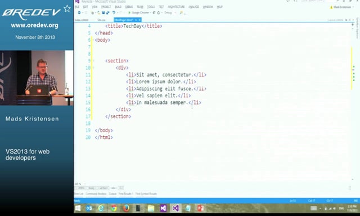Select the <section> breadcrumb element
Image resolution: width=360 pixels, height=216 pixels.
(x=103, y=188)
